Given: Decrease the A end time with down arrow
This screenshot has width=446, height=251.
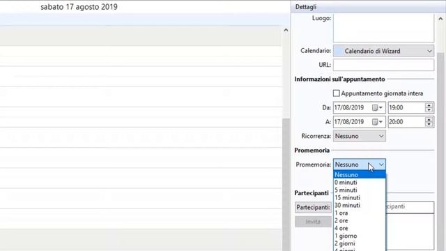Looking at the screenshot, I should pyautogui.click(x=429, y=124).
